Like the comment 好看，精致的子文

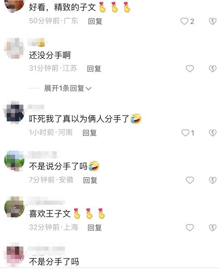(184, 21)
